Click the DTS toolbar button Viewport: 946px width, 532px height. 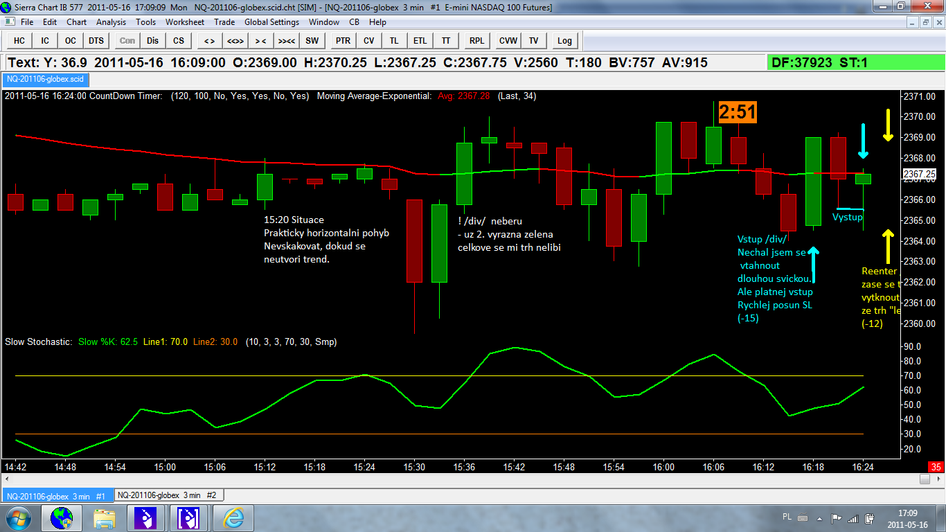click(96, 40)
